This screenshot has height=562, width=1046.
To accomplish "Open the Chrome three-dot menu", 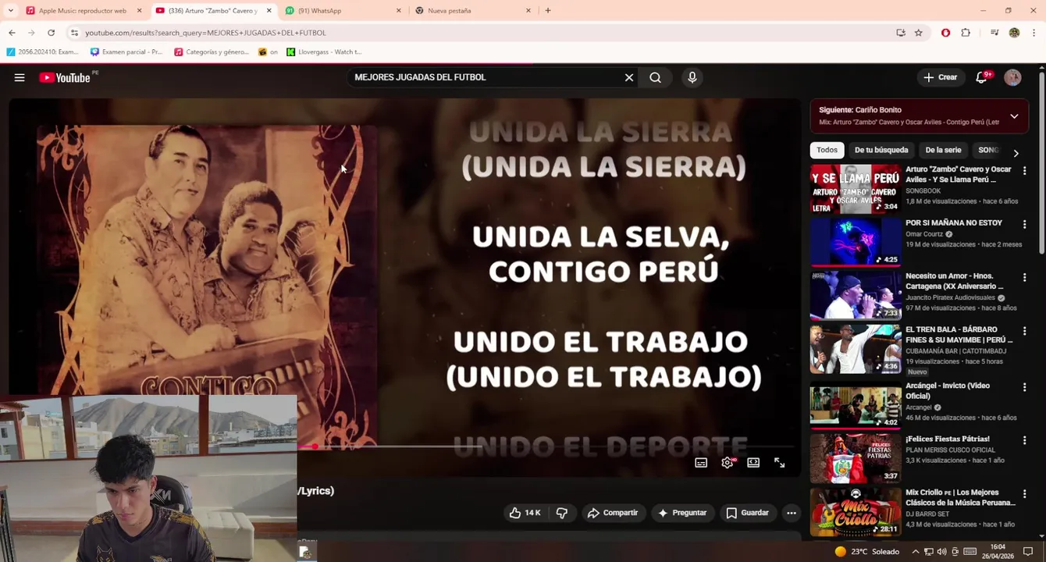I will [1034, 33].
